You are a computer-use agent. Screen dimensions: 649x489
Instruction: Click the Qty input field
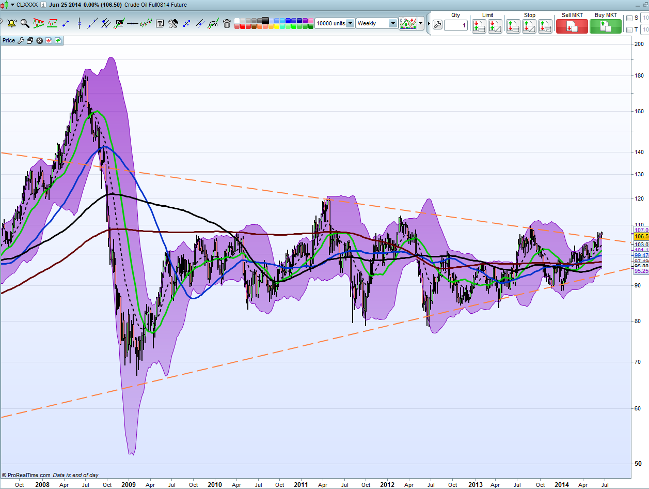coord(456,25)
